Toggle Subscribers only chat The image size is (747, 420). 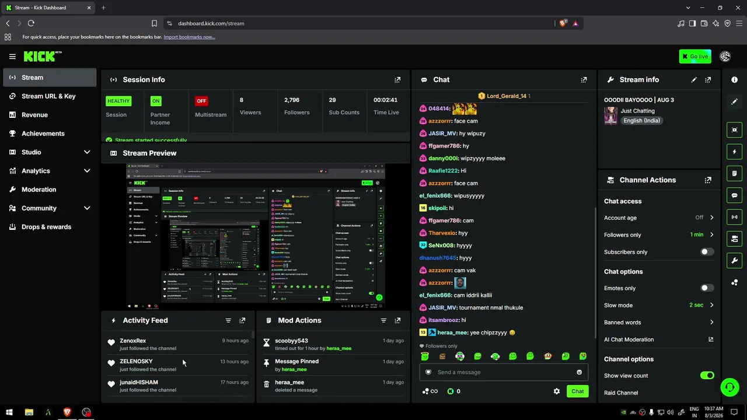707,252
